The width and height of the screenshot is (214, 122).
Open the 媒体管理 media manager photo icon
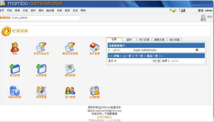click(x=70, y=69)
